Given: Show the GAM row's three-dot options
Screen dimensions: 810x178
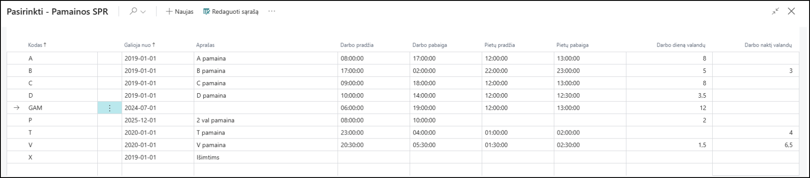Looking at the screenshot, I should click(110, 108).
